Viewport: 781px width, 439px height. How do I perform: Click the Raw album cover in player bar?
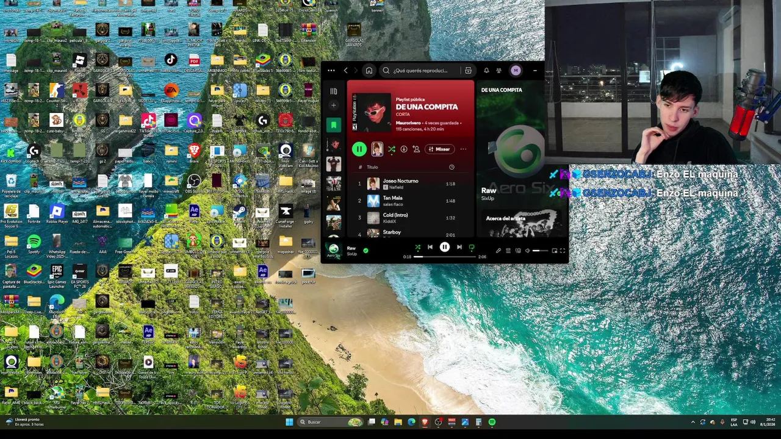334,250
